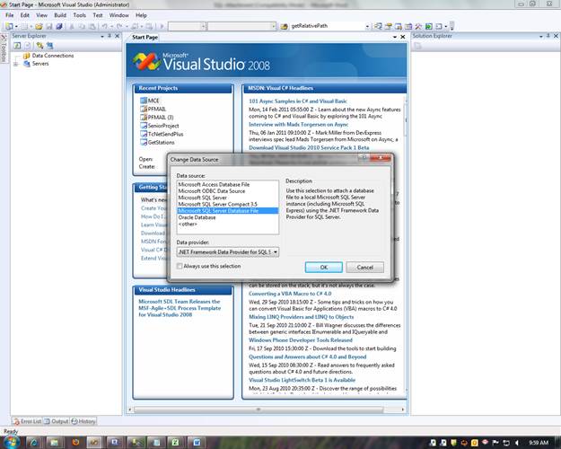This screenshot has width=561, height=449.
Task: Open New Project dropdown arrow
Action: point(16,27)
